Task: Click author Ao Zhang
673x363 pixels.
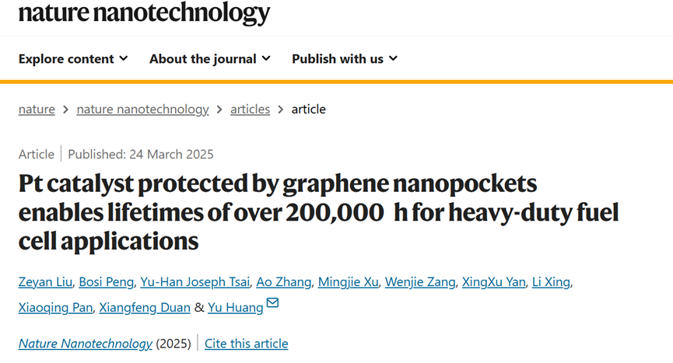Action: click(x=284, y=281)
